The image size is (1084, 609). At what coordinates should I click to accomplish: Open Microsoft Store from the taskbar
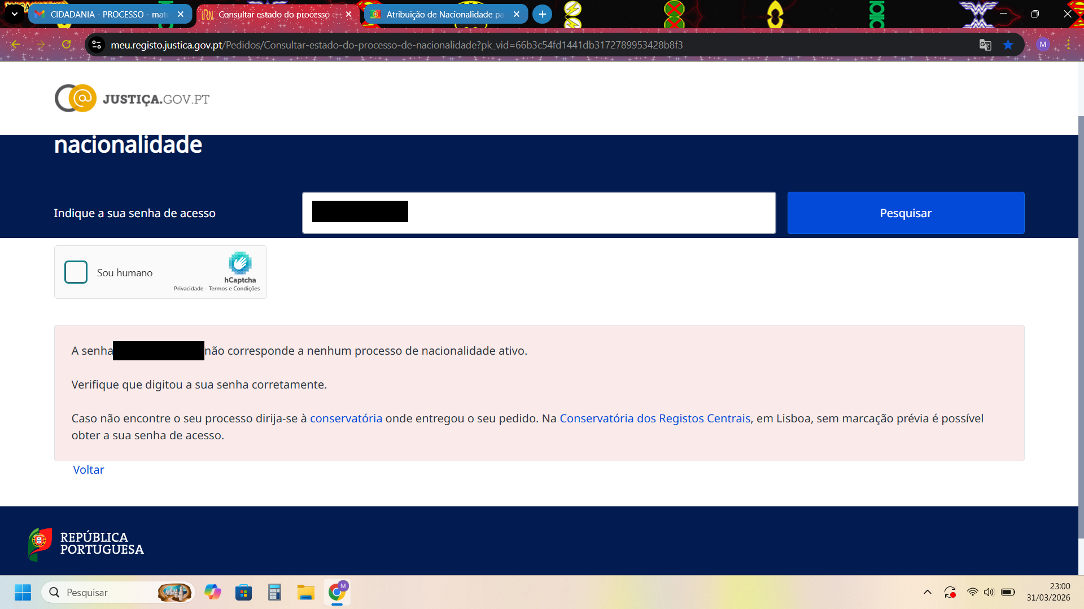[243, 592]
